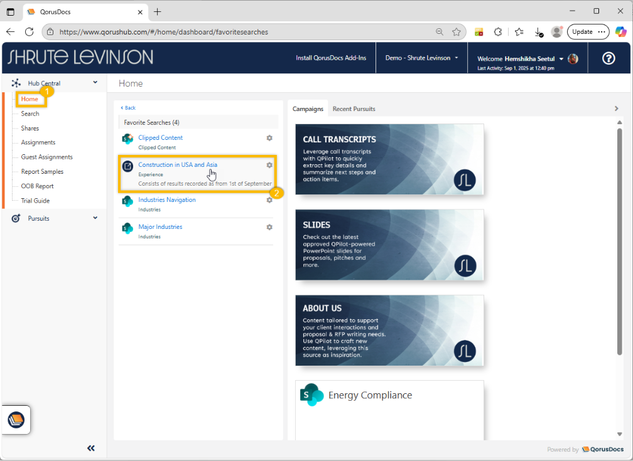Open Demo - Shrute Levinson dropdown
Viewport: 633px width, 461px height.
click(421, 58)
